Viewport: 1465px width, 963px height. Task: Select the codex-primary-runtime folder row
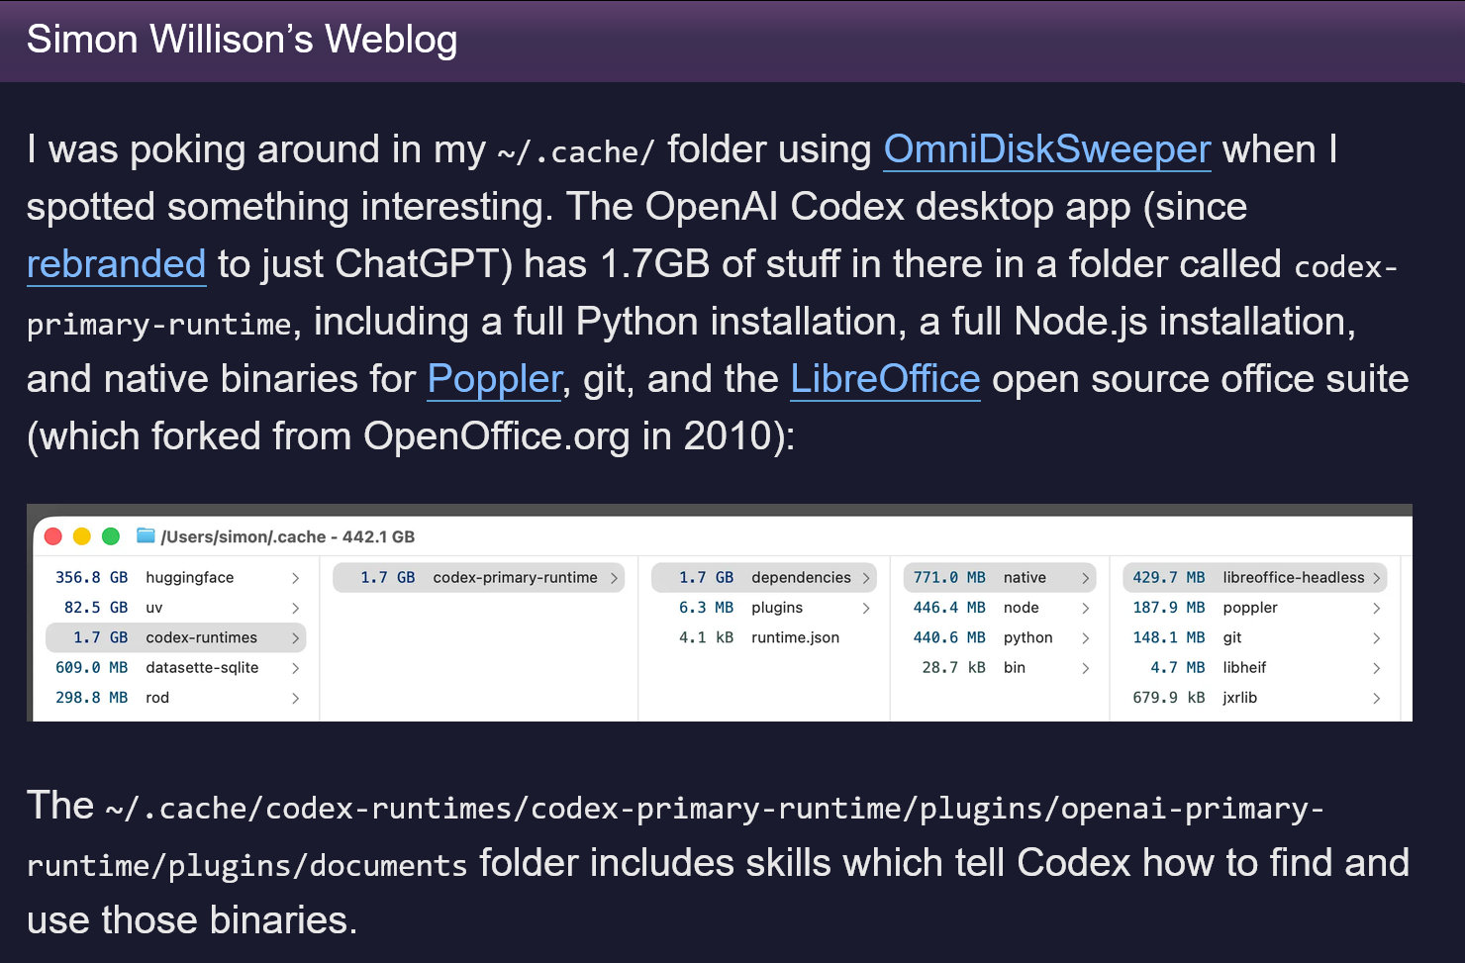[479, 578]
